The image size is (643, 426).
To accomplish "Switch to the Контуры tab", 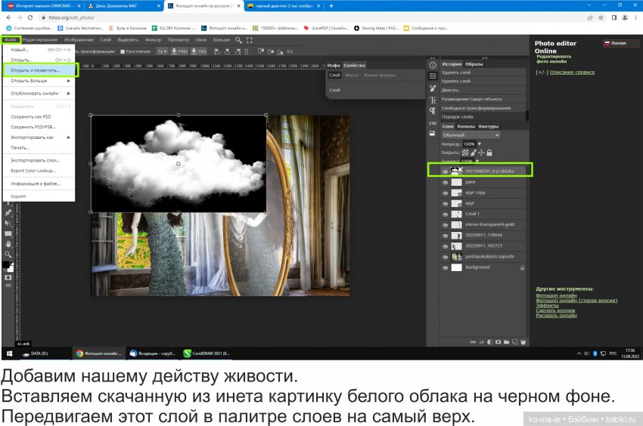I will point(489,126).
